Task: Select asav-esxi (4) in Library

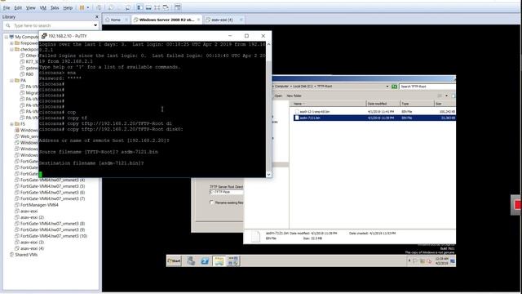Action: click(x=29, y=248)
